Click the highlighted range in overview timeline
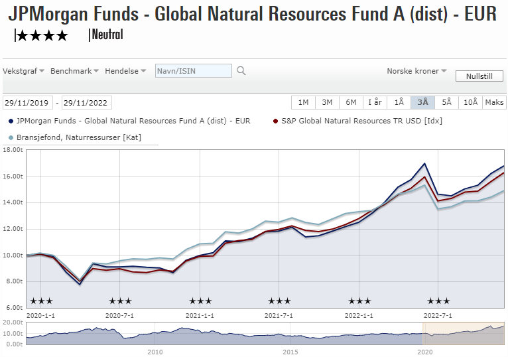Viewport: 508px width, 357px height. (x=464, y=333)
